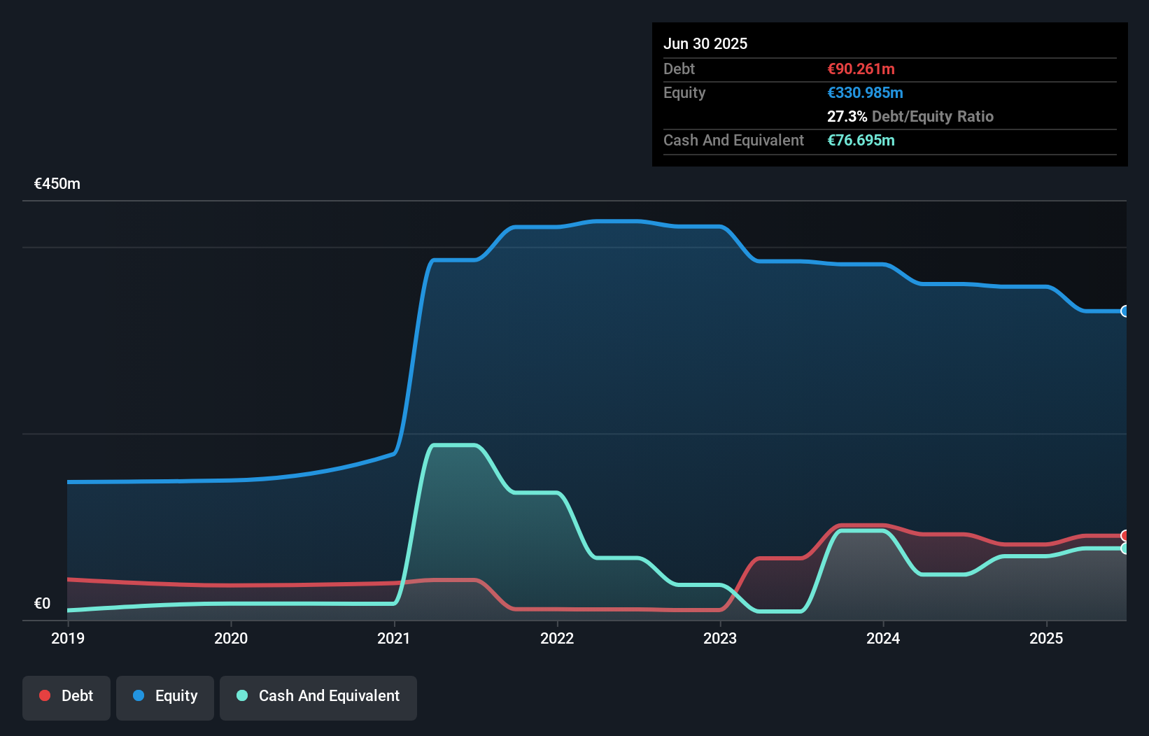Click the teal Cash And Equivalent legend dot

coord(241,696)
